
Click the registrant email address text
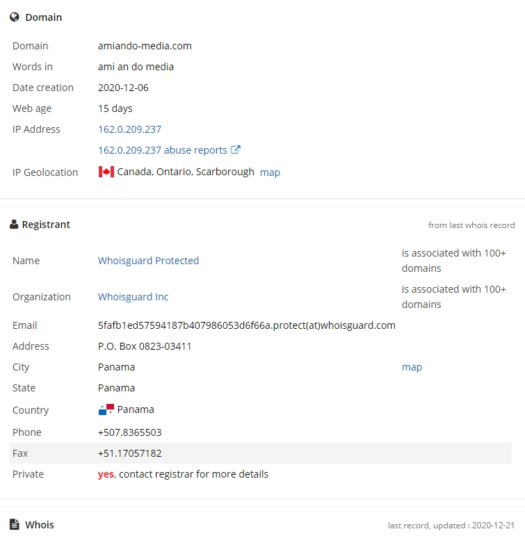point(247,325)
